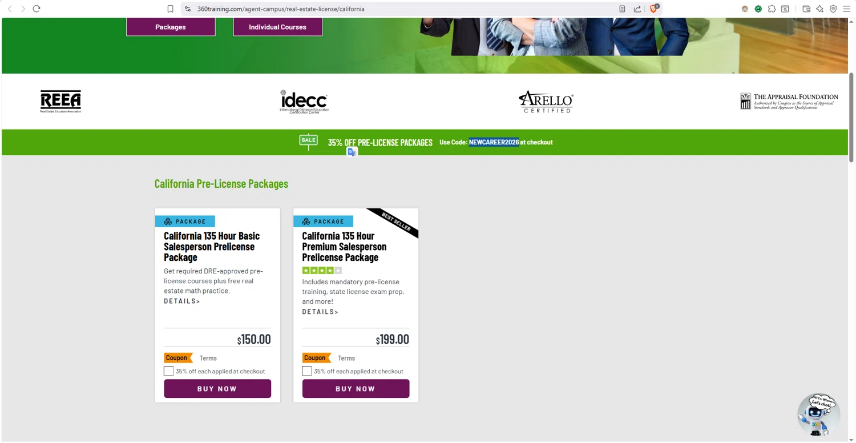Open the Brave Wallet icon

click(x=806, y=9)
